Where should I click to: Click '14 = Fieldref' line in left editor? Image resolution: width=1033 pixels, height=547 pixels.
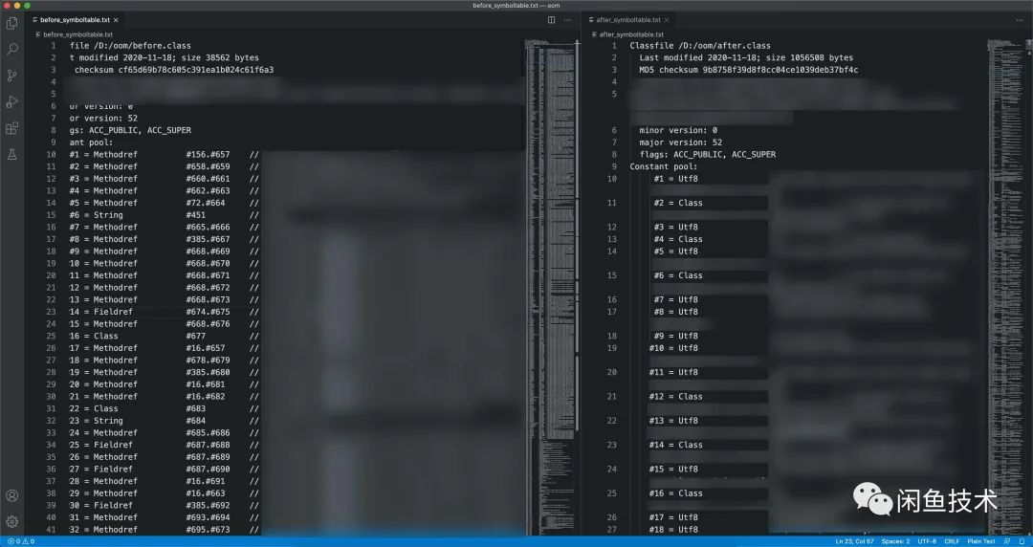[x=100, y=312]
